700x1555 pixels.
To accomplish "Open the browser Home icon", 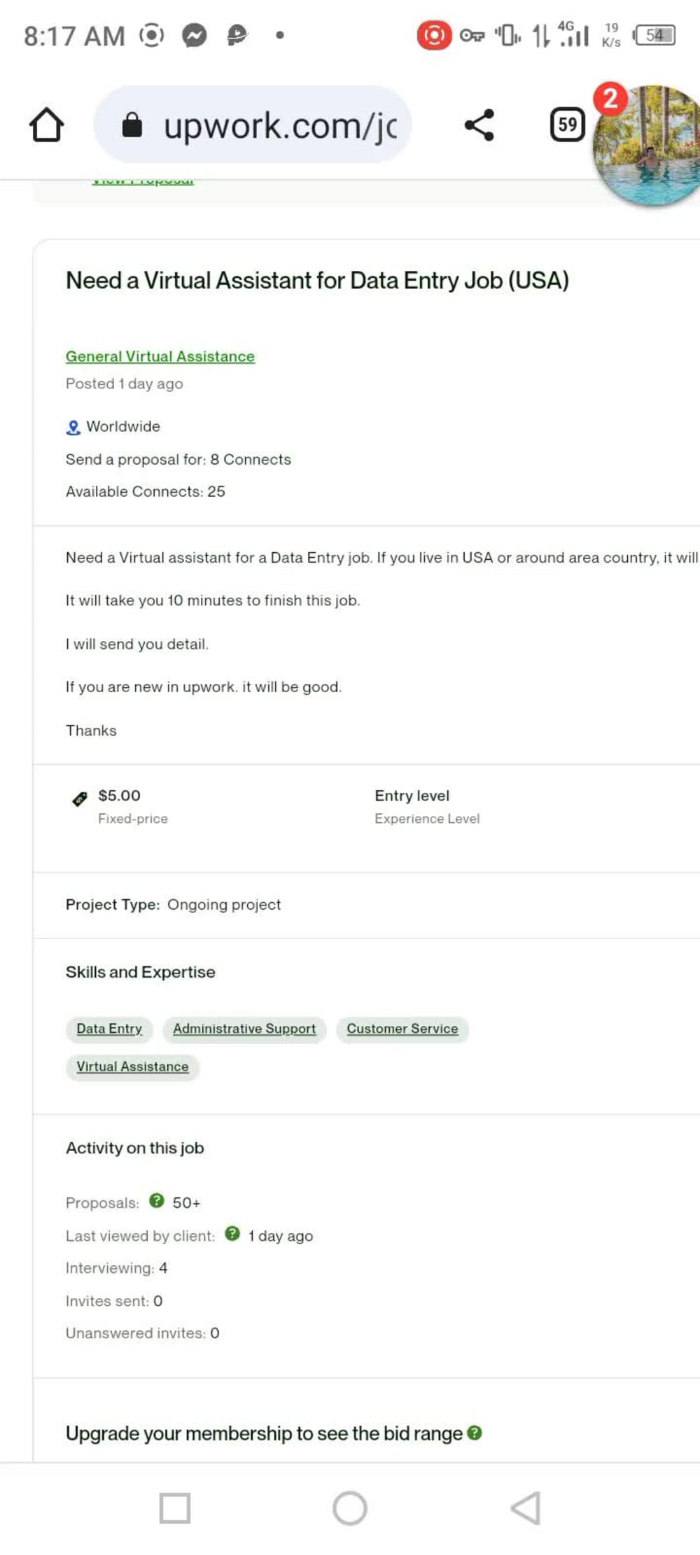I will [x=46, y=125].
